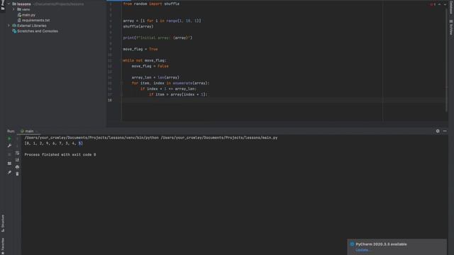Collapse the lessons project root folder

click(9, 4)
